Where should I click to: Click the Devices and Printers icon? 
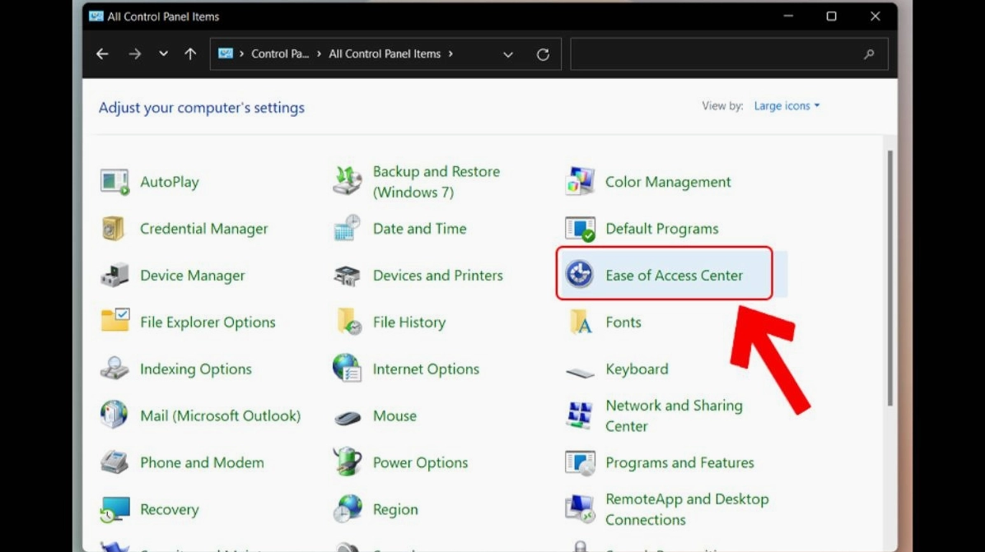pos(347,276)
